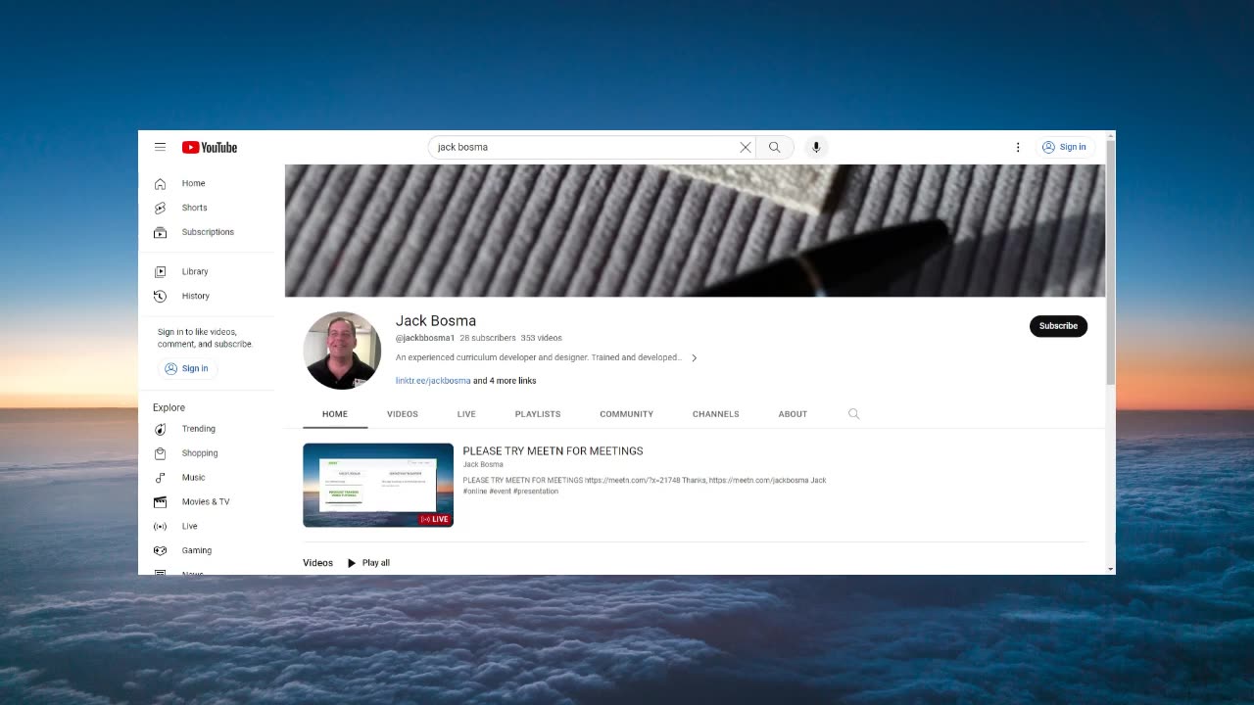Click the Library icon in the sidebar
The height and width of the screenshot is (705, 1254).
(160, 271)
